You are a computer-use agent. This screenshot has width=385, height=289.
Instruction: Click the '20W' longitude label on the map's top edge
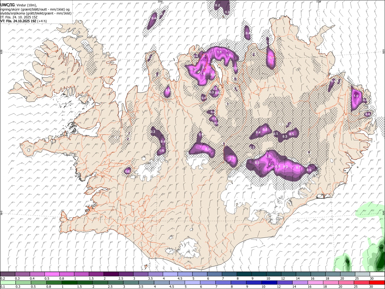pyautogui.click(x=160, y=2)
